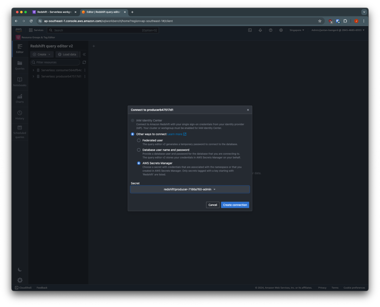Open the Queries section in the sidebar

pyautogui.click(x=20, y=65)
